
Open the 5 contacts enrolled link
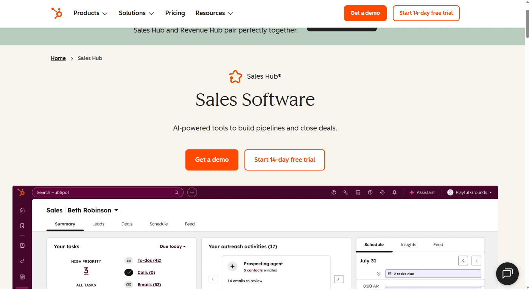point(253,270)
